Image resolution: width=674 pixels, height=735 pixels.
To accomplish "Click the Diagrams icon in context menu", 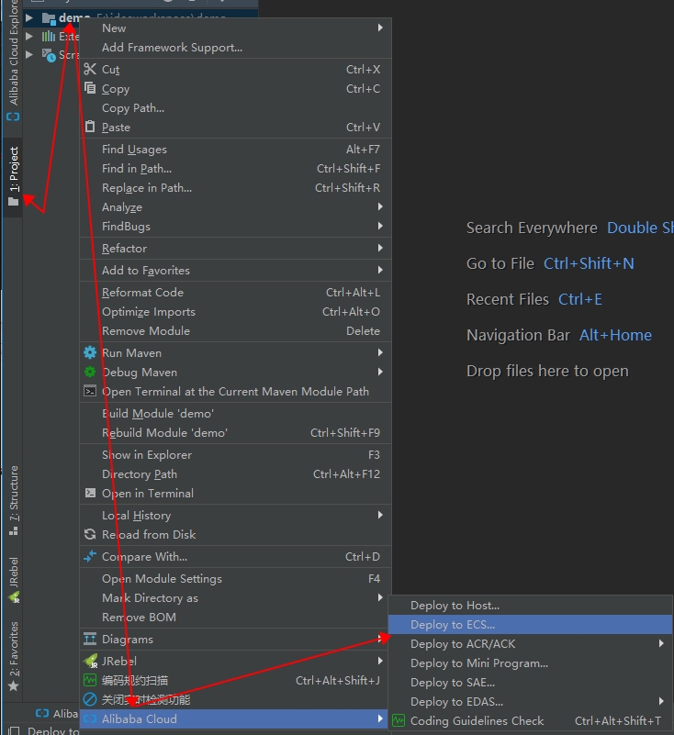I will point(90,640).
